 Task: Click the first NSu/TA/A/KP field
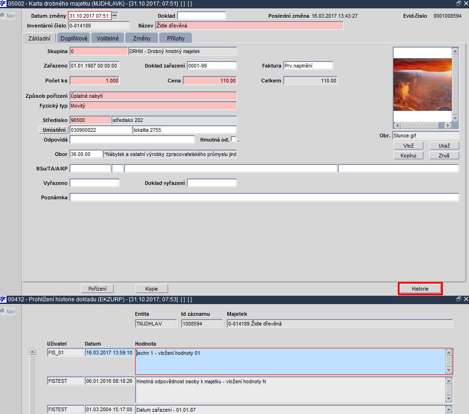click(90, 169)
